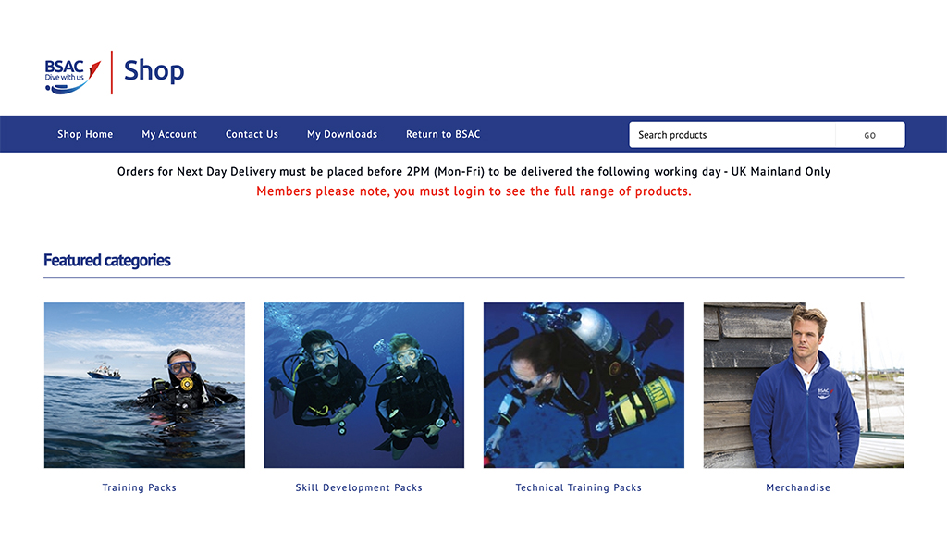Open Technical Training Packs diver image
The image size is (947, 555).
pyautogui.click(x=584, y=386)
